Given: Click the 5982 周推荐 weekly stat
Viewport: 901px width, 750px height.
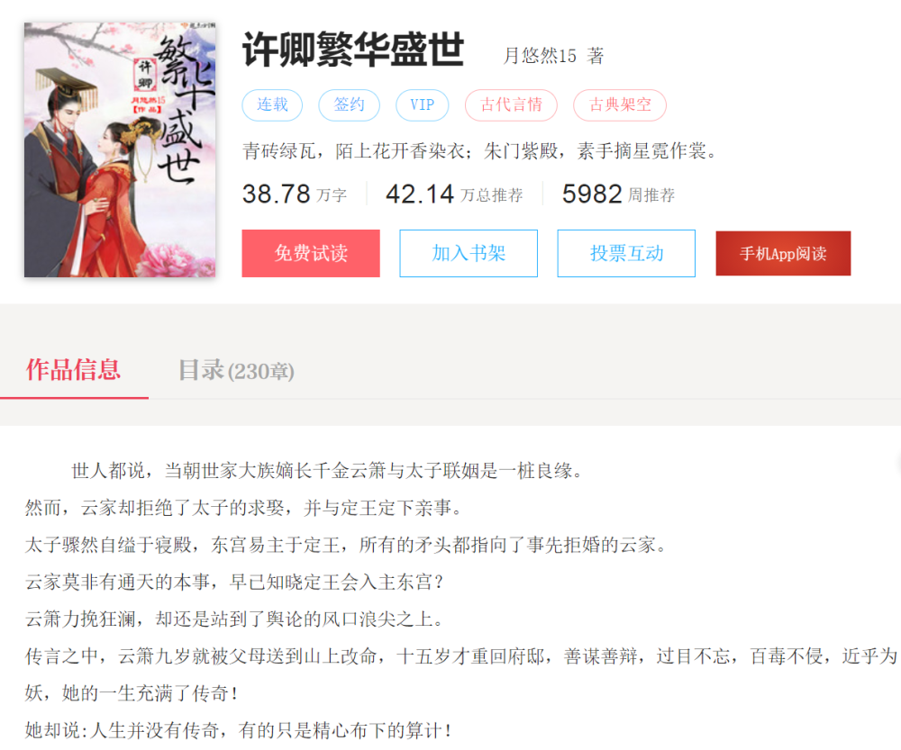Looking at the screenshot, I should (618, 194).
